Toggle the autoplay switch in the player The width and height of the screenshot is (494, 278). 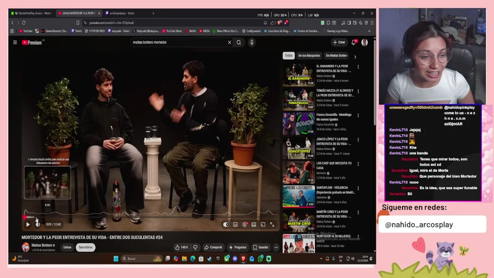pos(226,224)
